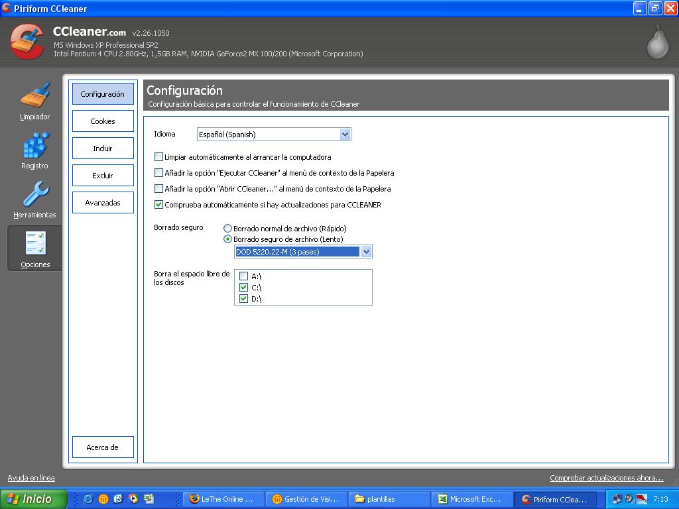Image resolution: width=679 pixels, height=509 pixels.
Task: Switch to Microsoft Excel taskbar window
Action: tap(472, 499)
